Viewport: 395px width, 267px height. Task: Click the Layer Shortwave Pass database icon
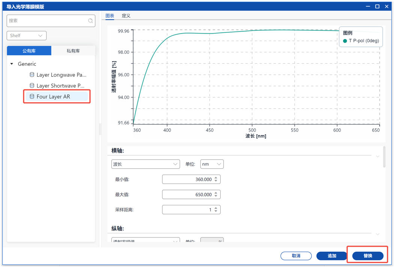tap(32, 86)
